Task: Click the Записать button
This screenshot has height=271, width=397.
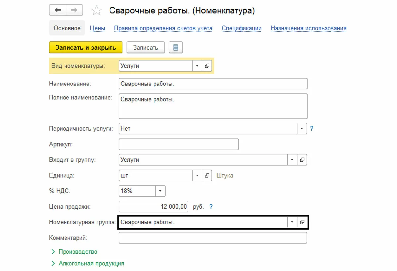Action: pyautogui.click(x=146, y=48)
